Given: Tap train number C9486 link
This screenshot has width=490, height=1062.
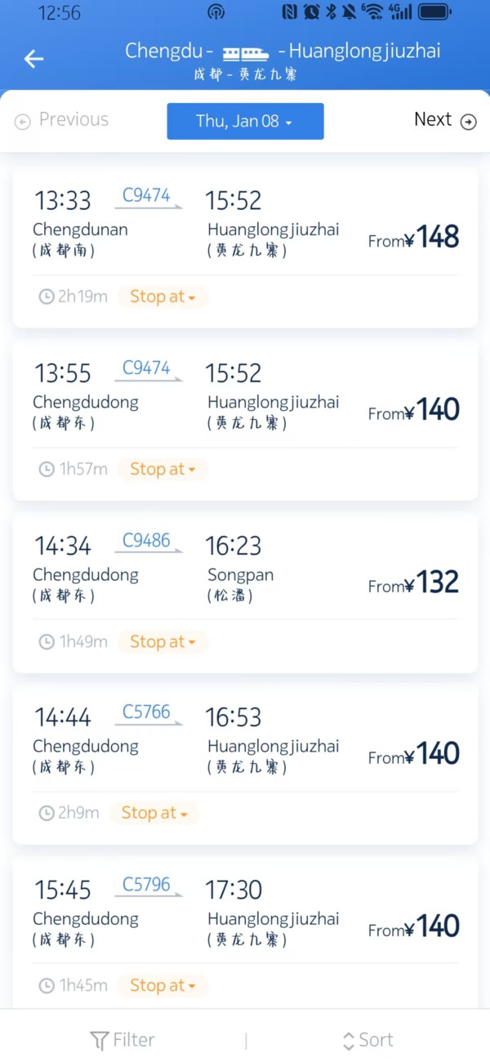Looking at the screenshot, I should [x=146, y=541].
